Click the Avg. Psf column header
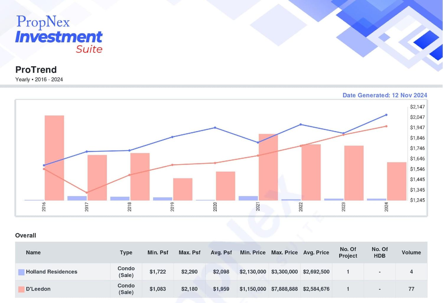 pos(221,253)
